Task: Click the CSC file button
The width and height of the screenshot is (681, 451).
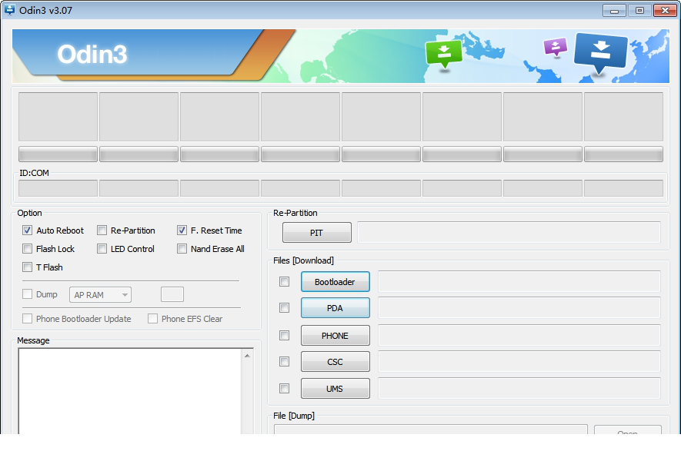Action: point(335,362)
